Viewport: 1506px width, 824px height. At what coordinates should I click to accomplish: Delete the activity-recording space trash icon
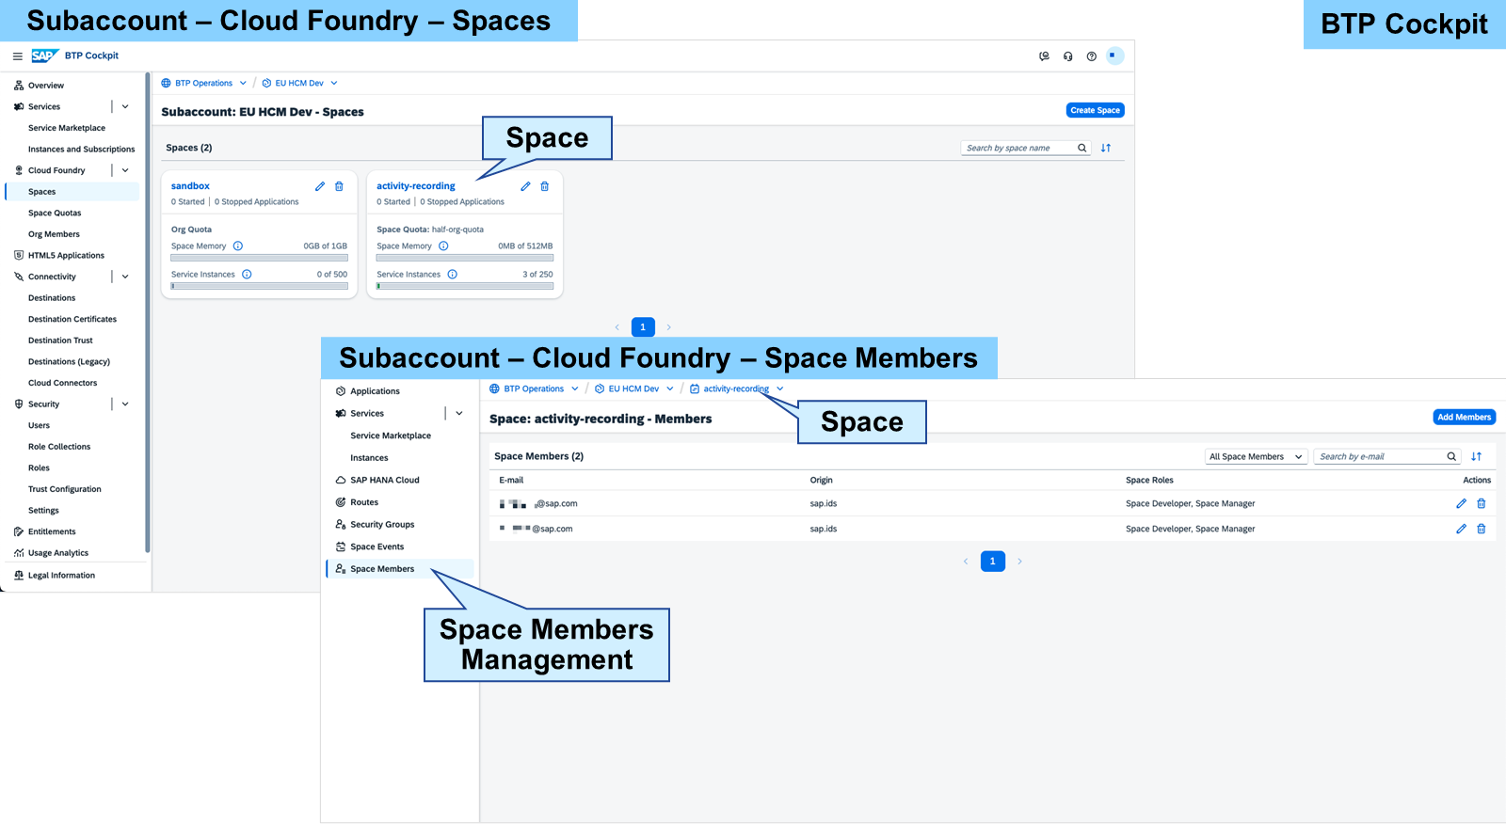(x=544, y=186)
